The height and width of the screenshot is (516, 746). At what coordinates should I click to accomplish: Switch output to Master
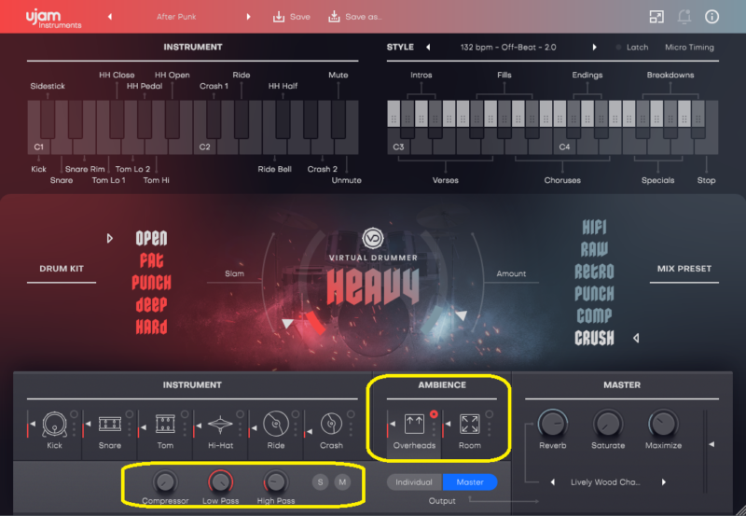click(470, 482)
